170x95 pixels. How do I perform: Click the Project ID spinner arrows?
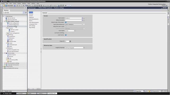[x=70, y=41]
